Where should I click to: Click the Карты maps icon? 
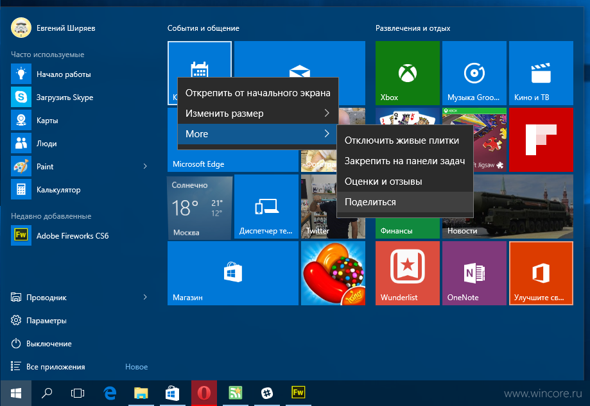click(x=21, y=120)
